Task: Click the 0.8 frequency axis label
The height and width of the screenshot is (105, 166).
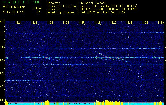Action: [x=2, y=73]
